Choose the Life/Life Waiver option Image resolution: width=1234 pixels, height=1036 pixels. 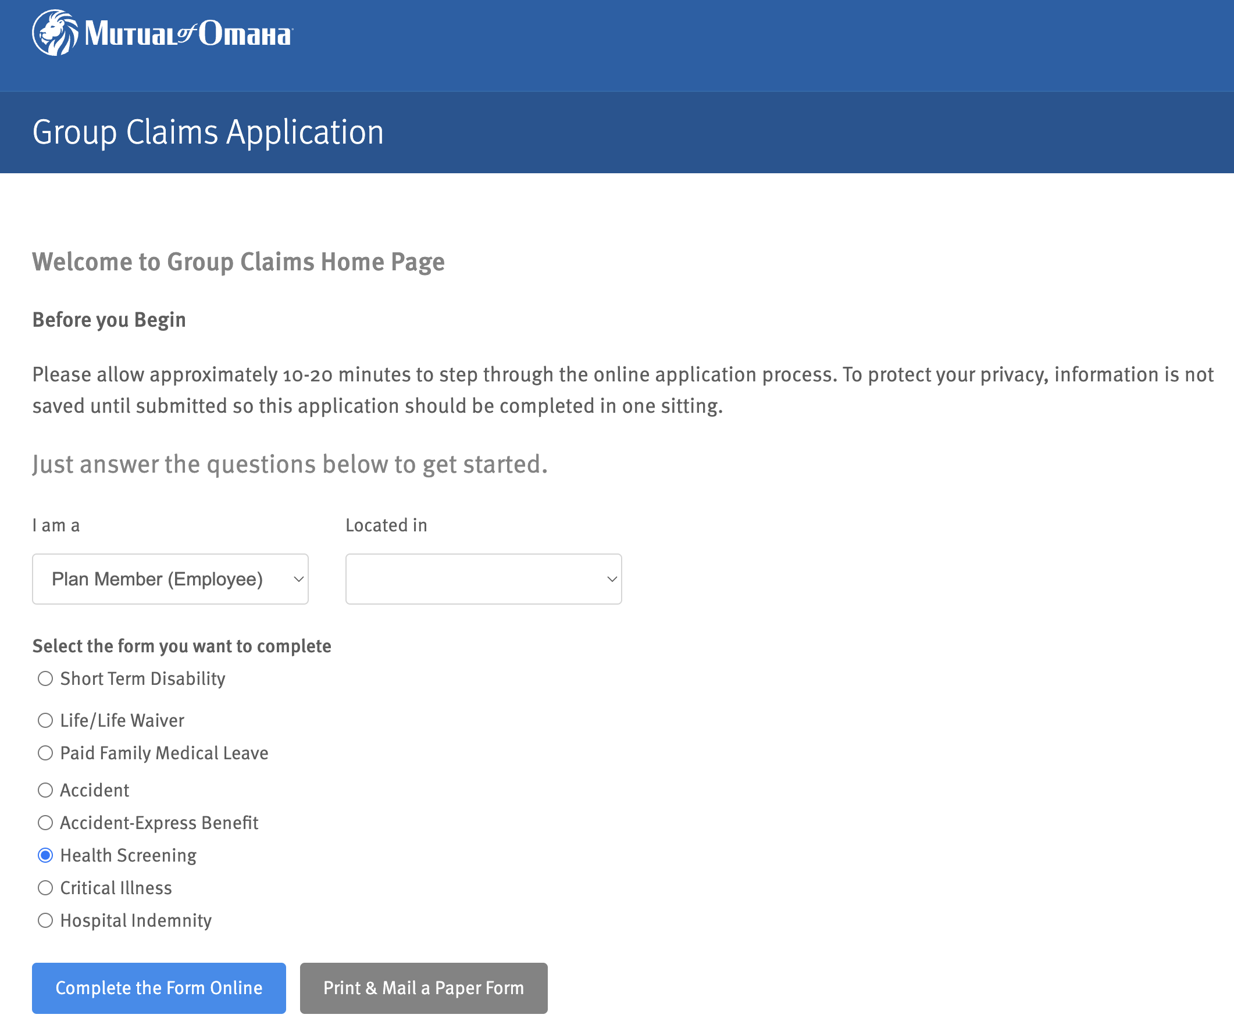(x=45, y=721)
